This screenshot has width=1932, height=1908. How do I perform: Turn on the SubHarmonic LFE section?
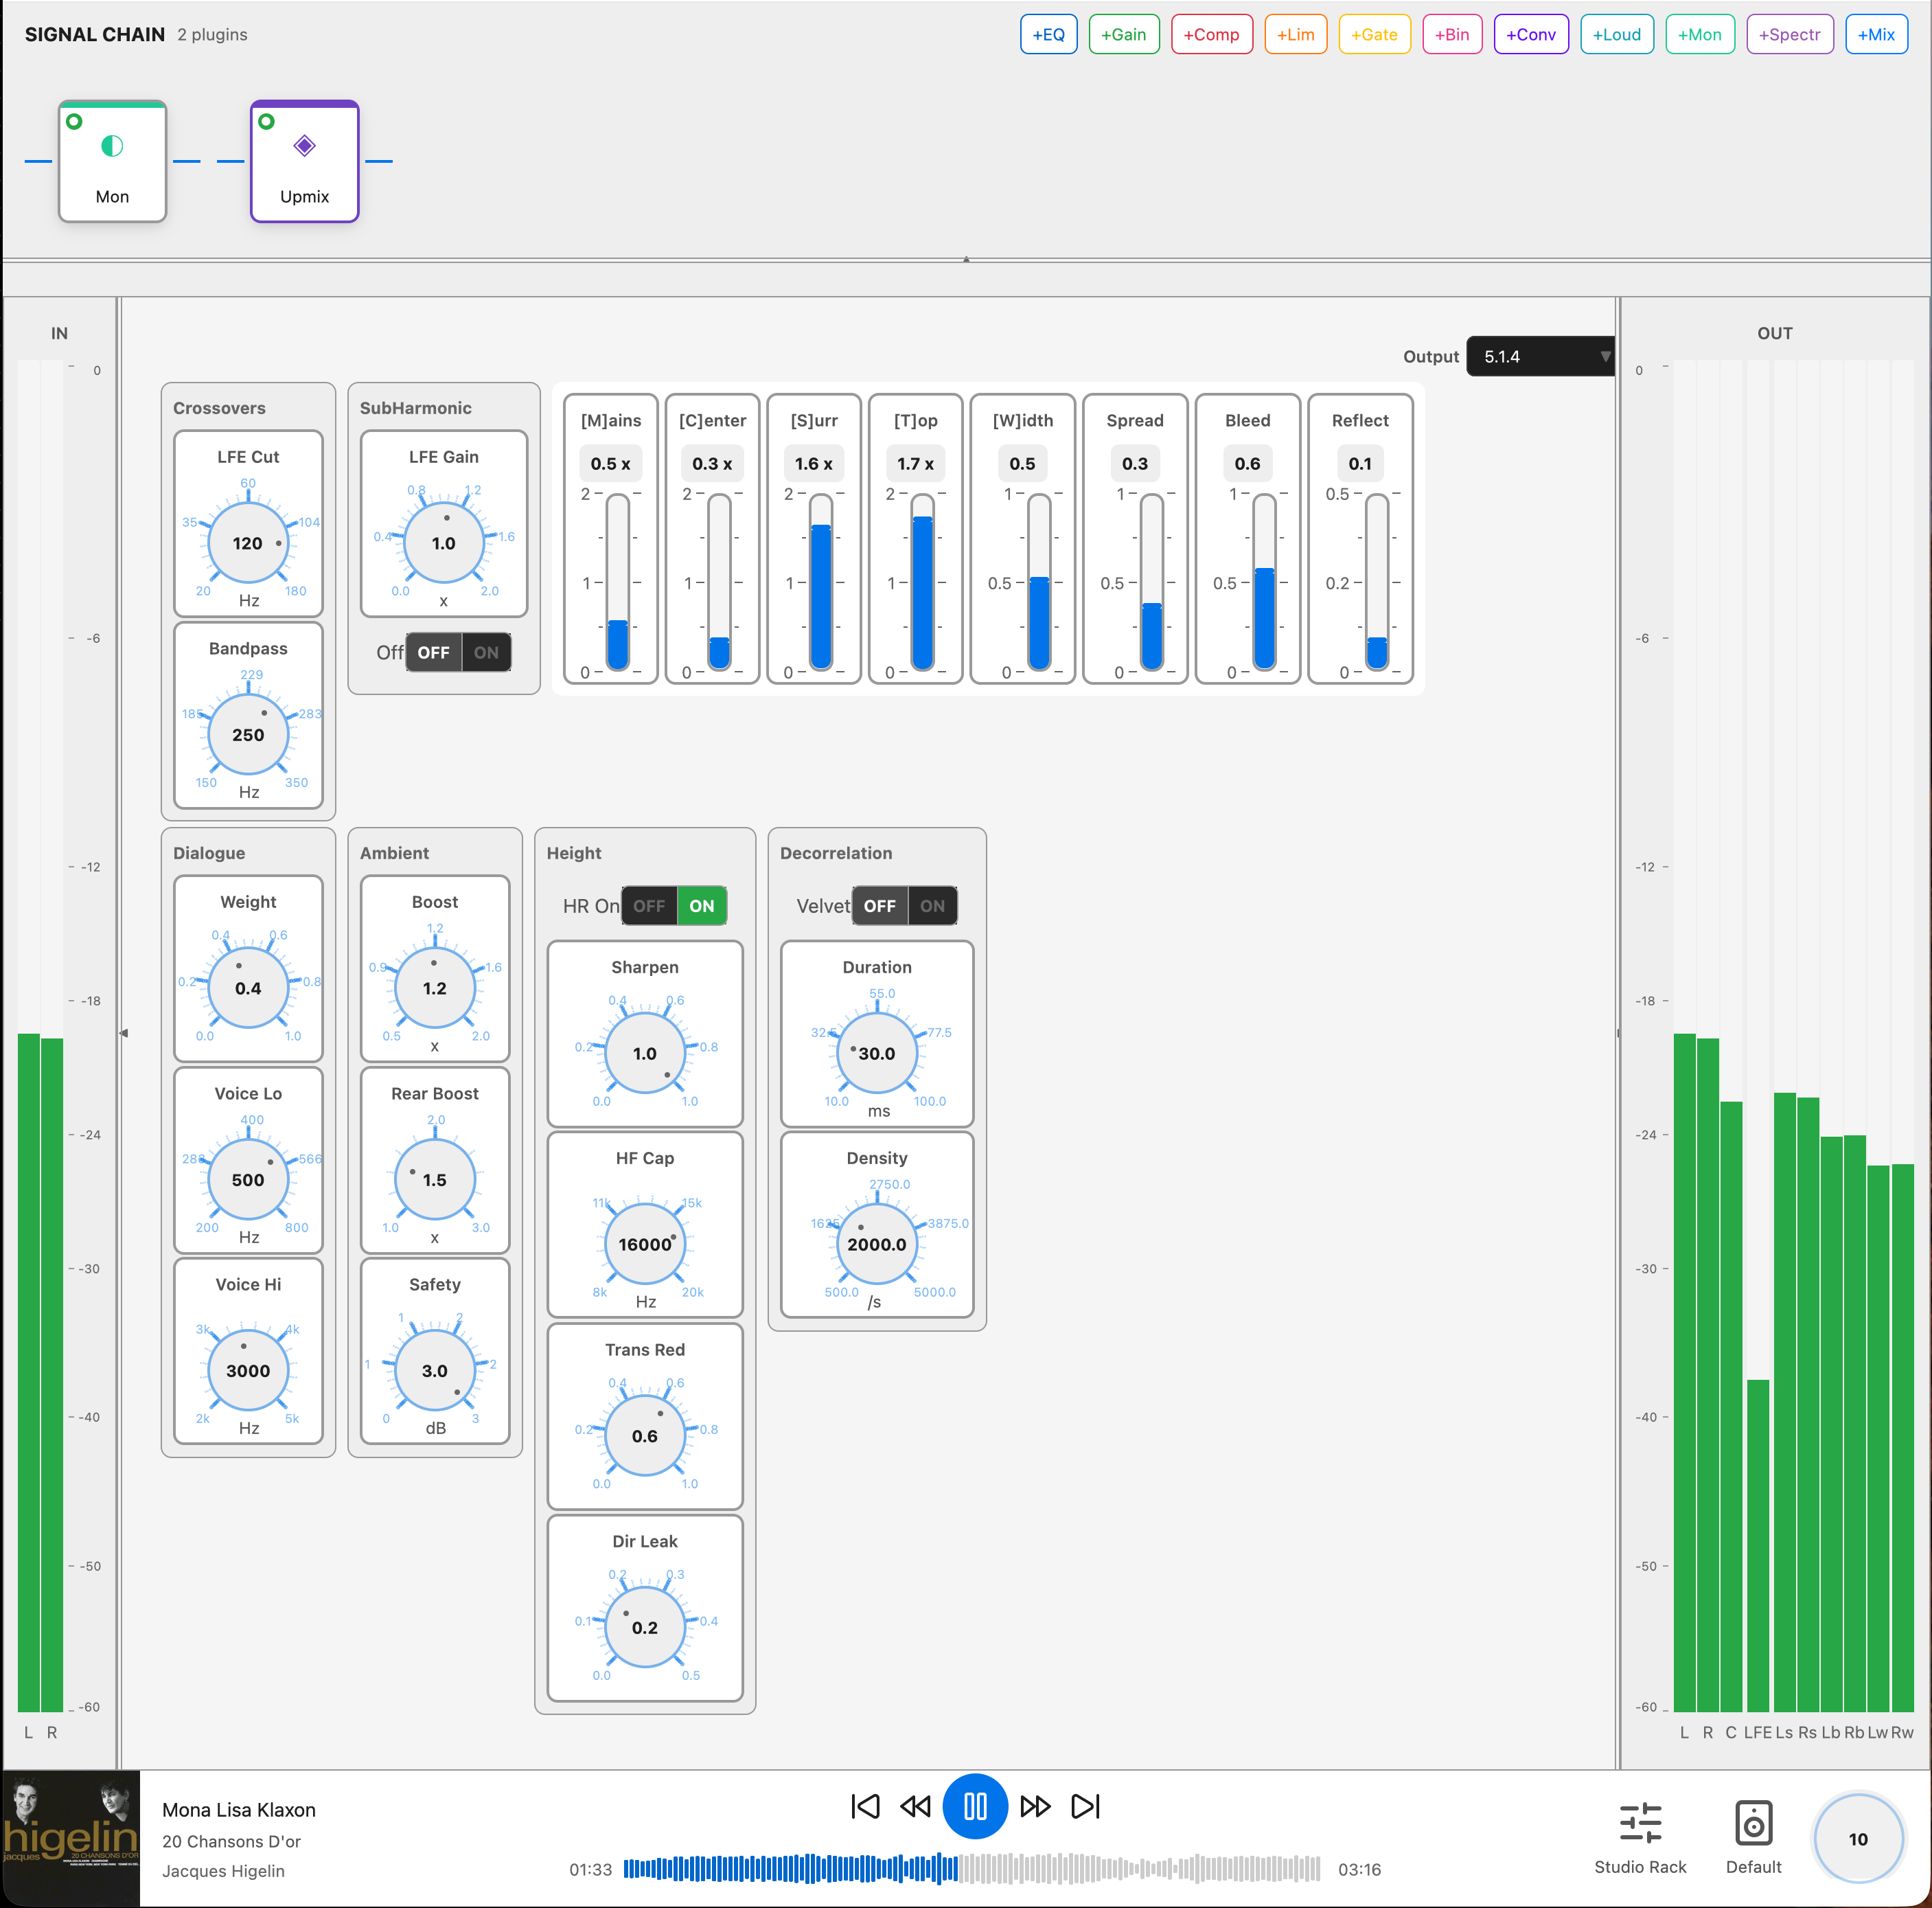pyautogui.click(x=487, y=651)
